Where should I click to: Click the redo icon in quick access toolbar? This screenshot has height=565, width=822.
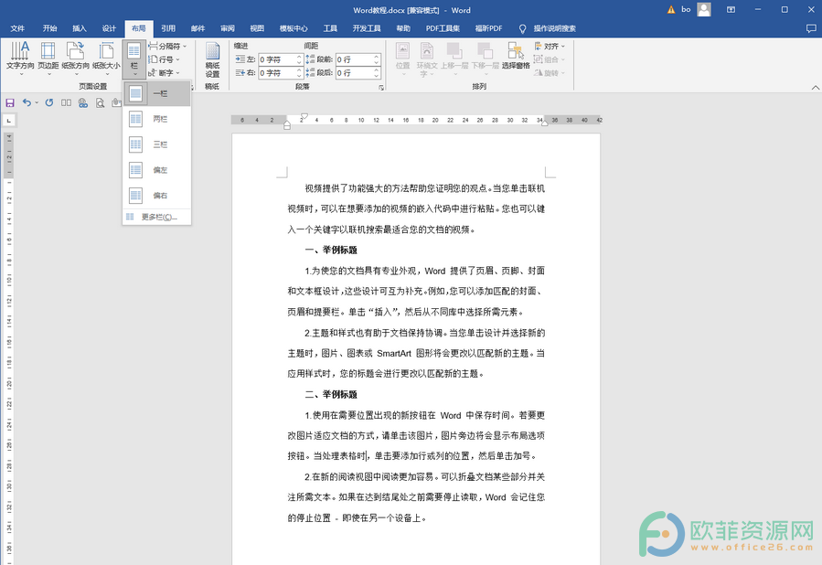click(x=49, y=102)
